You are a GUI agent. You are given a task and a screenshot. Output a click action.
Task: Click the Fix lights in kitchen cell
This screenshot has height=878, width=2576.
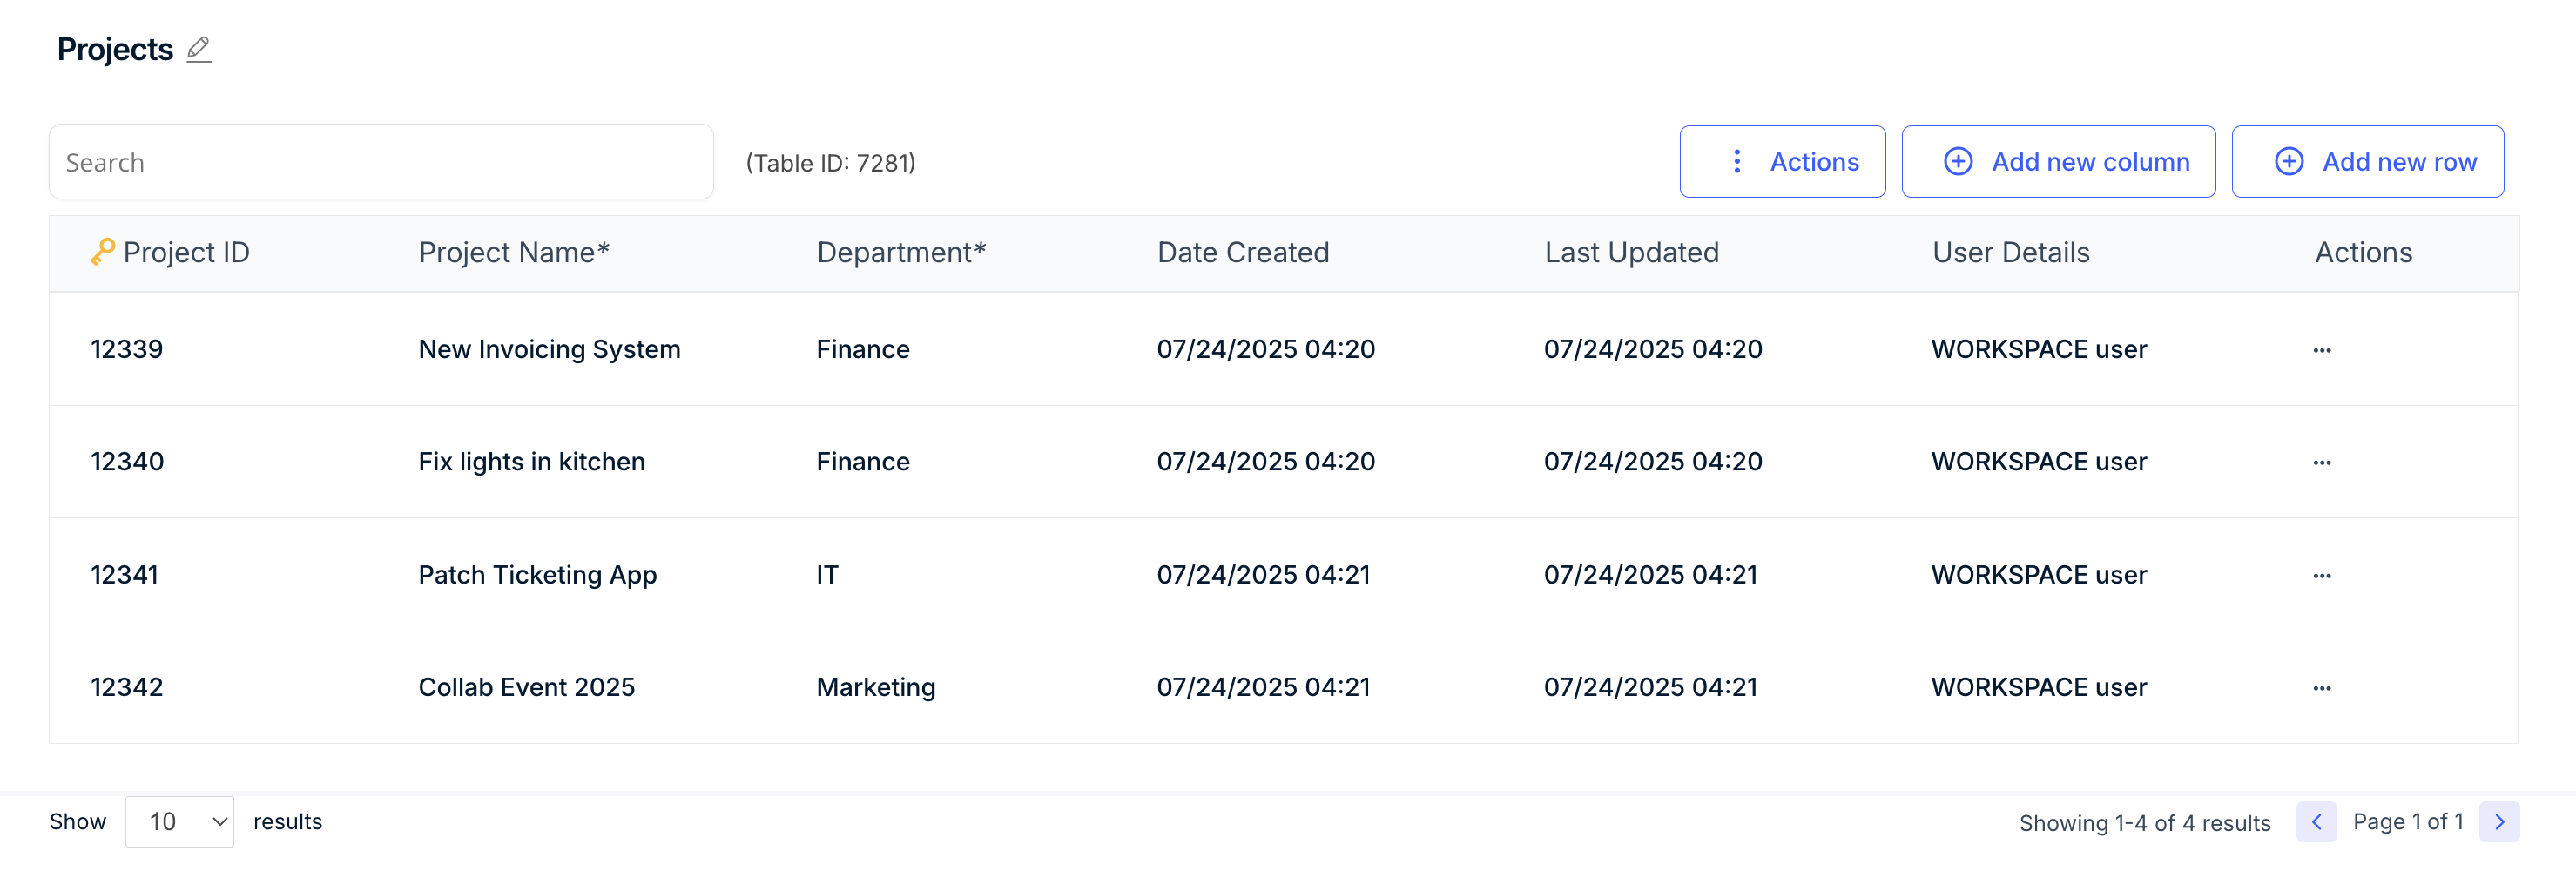(531, 461)
